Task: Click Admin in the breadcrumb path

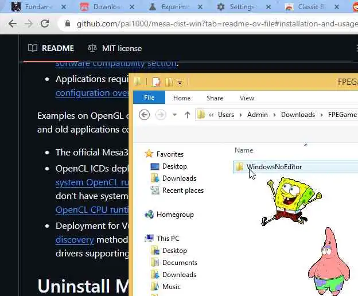Action: pyautogui.click(x=258, y=115)
